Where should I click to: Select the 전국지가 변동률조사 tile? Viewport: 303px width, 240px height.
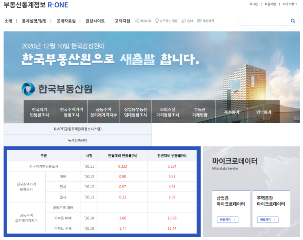(40, 112)
